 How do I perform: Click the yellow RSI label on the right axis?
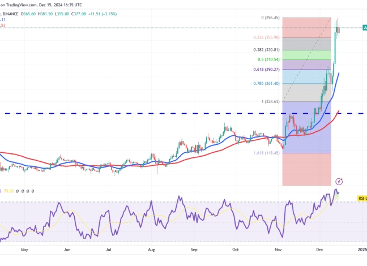[x=361, y=198]
